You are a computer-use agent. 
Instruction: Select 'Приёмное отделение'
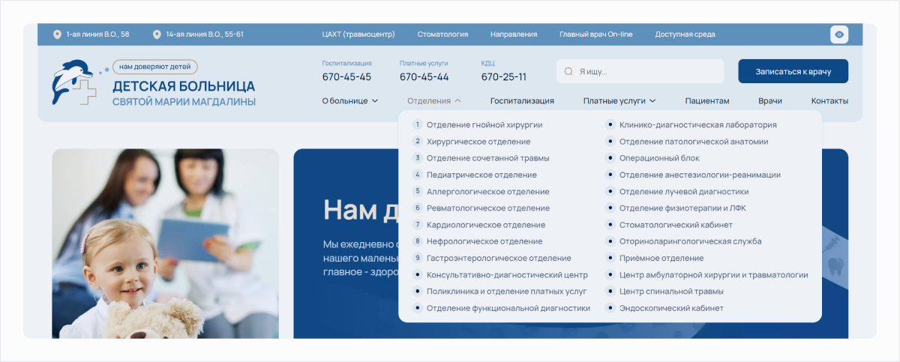click(661, 258)
